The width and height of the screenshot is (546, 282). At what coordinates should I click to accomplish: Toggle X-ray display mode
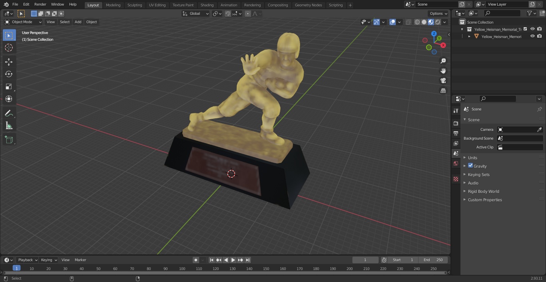(x=408, y=22)
